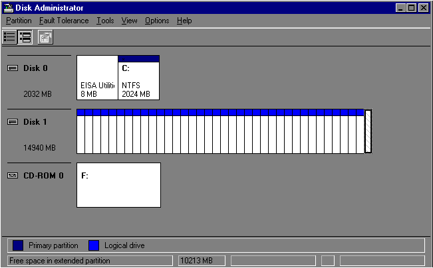Select the EISA Utilities 8 MB partition

pos(97,78)
